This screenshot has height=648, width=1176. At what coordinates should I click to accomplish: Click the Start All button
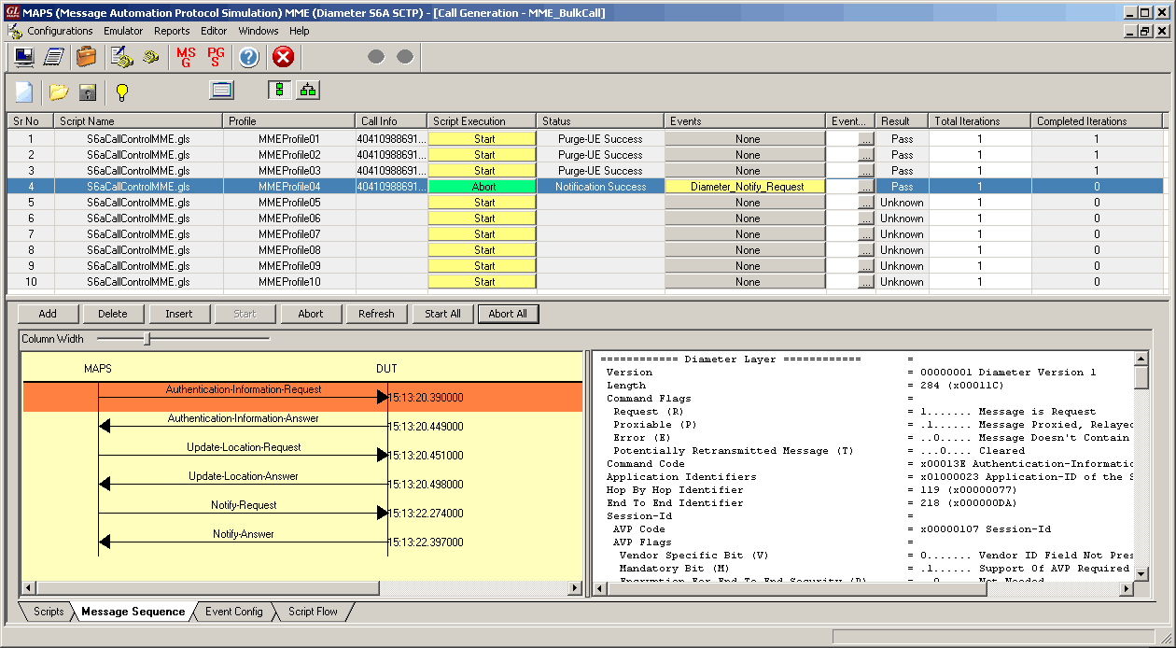(x=442, y=314)
